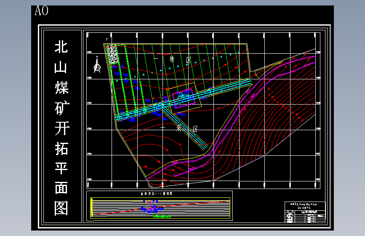This screenshot has width=365, height=236.
Task: Select the yellow-framed section profile drawing
Action: pyautogui.click(x=160, y=208)
